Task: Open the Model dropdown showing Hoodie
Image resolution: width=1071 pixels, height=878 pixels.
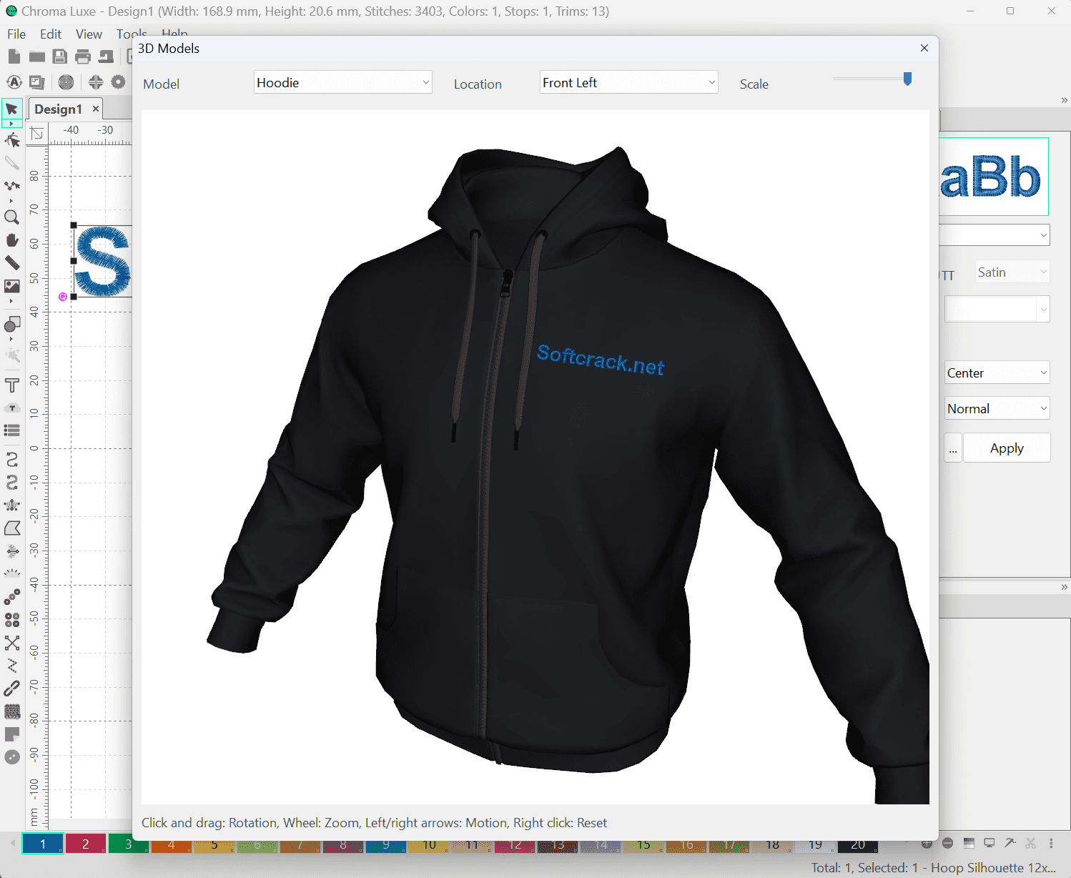Action: point(342,83)
